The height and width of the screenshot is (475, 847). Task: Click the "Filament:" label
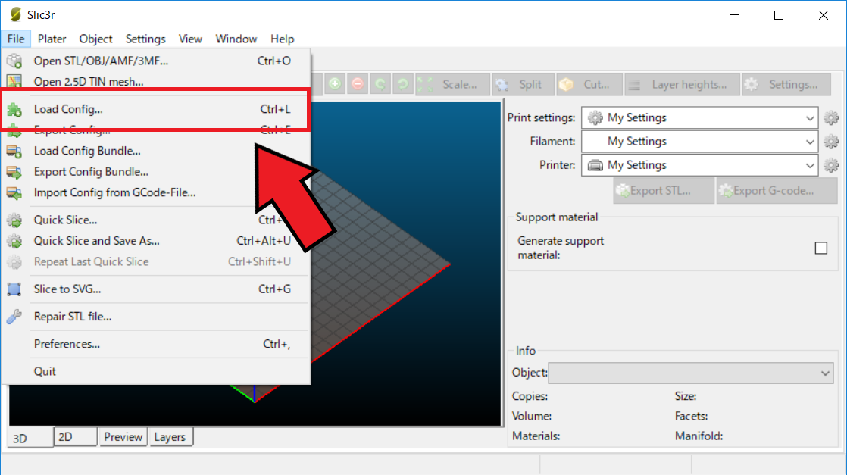tap(552, 142)
